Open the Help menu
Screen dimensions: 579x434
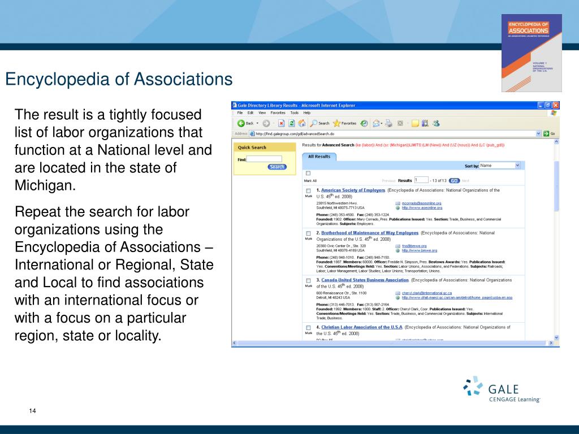(307, 113)
